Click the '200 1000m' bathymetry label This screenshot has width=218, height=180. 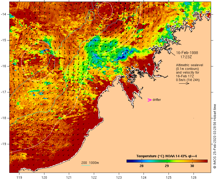point(90,163)
